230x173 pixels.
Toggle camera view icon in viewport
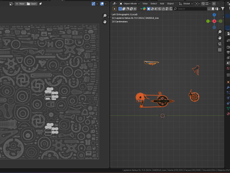coord(220,44)
